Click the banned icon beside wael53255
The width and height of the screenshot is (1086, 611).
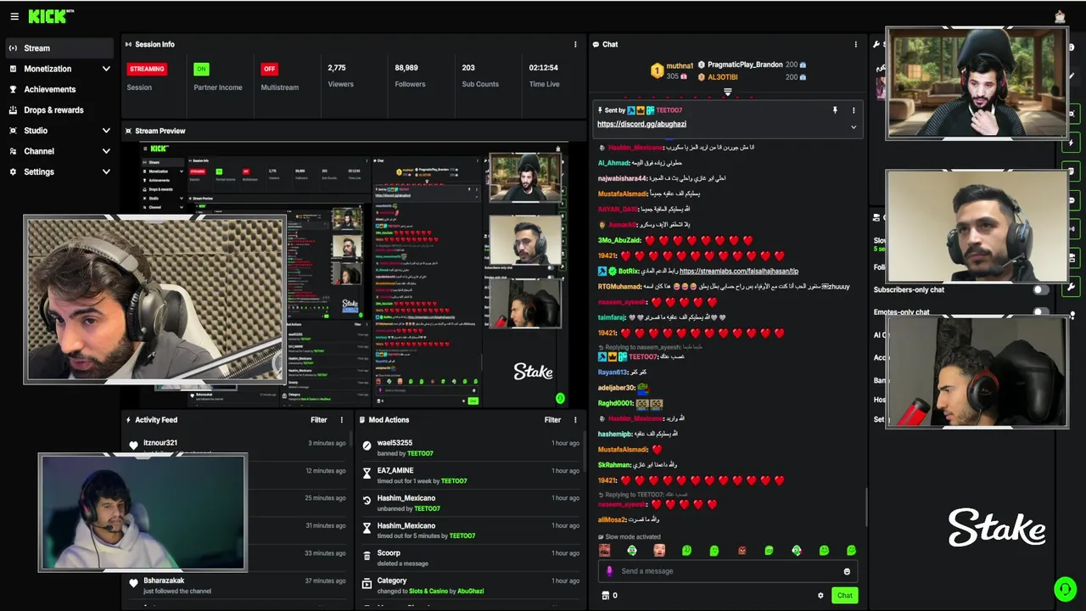pos(367,446)
